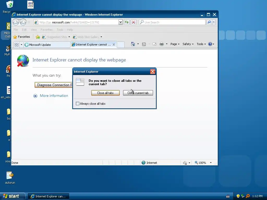Viewport: 267px width, 200px height.
Task: Open the Help menu
Action: pyautogui.click(x=70, y=30)
